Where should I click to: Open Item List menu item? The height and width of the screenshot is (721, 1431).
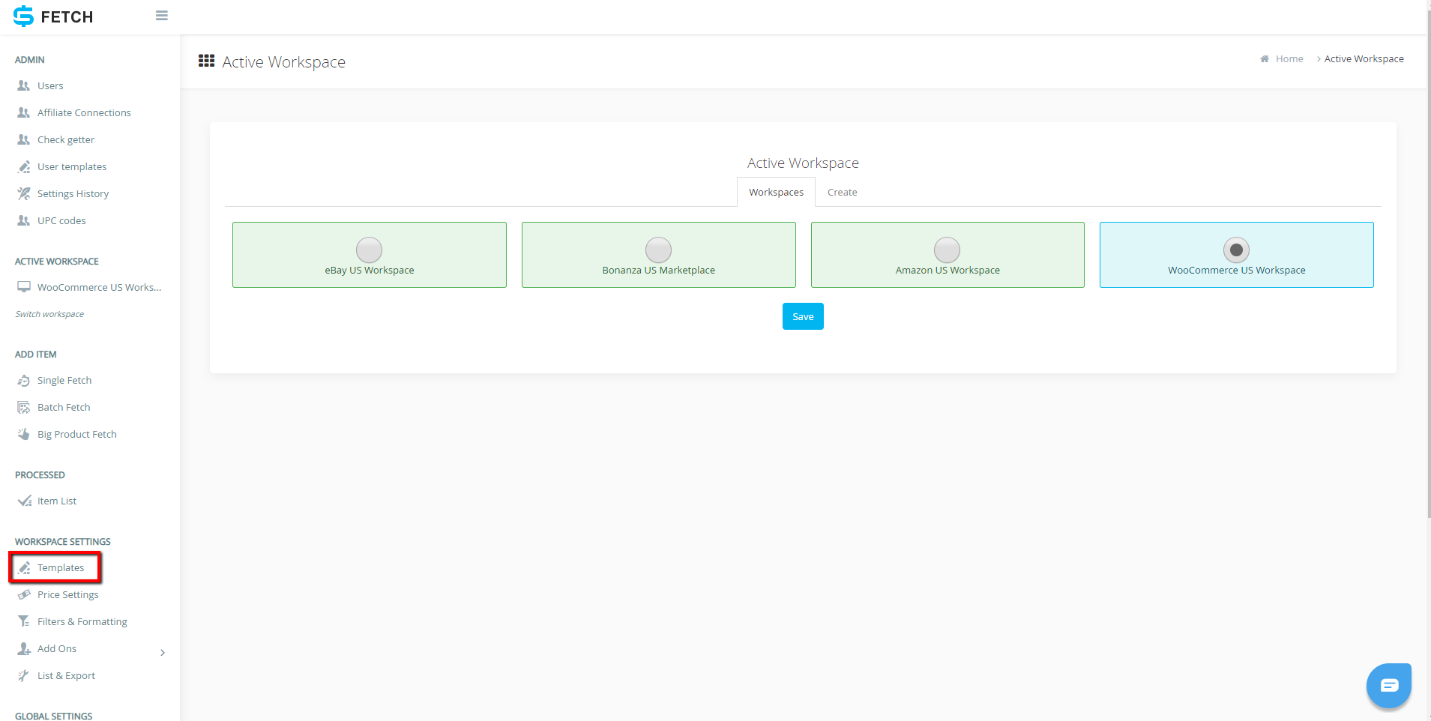coord(57,501)
